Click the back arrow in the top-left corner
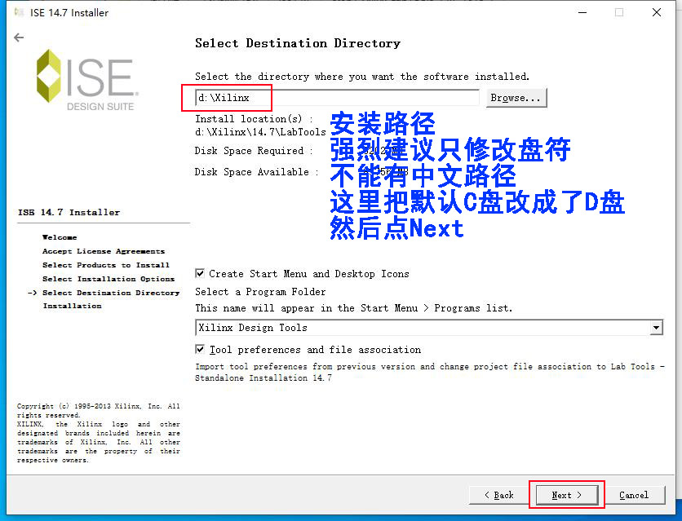The height and width of the screenshot is (521, 682). click(19, 38)
